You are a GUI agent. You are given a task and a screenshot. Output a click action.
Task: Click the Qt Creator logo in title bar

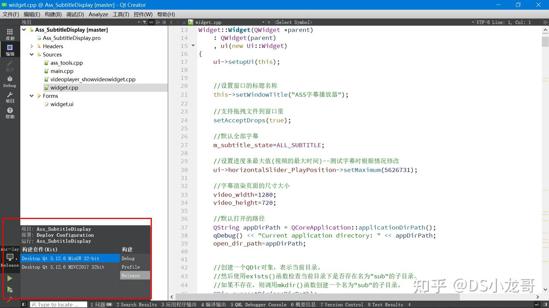pos(4,5)
